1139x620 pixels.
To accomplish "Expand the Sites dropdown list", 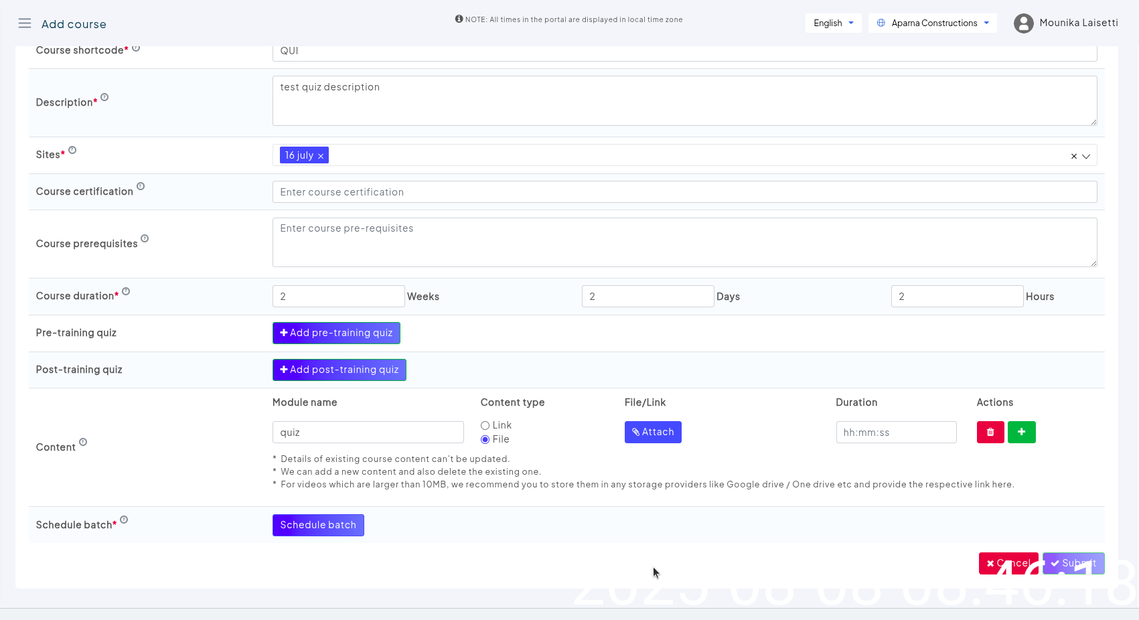I will tap(1086, 156).
